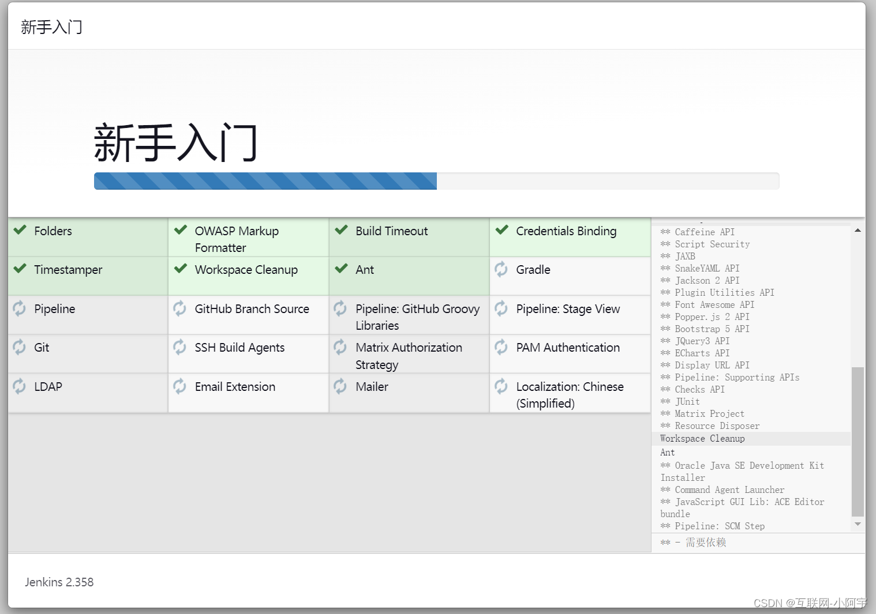
Task: Click the Credentials Binding label
Action: point(566,231)
